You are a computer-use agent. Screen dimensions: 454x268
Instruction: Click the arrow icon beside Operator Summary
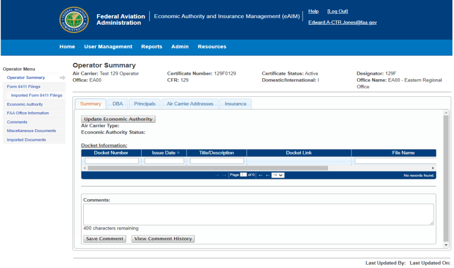62,78
